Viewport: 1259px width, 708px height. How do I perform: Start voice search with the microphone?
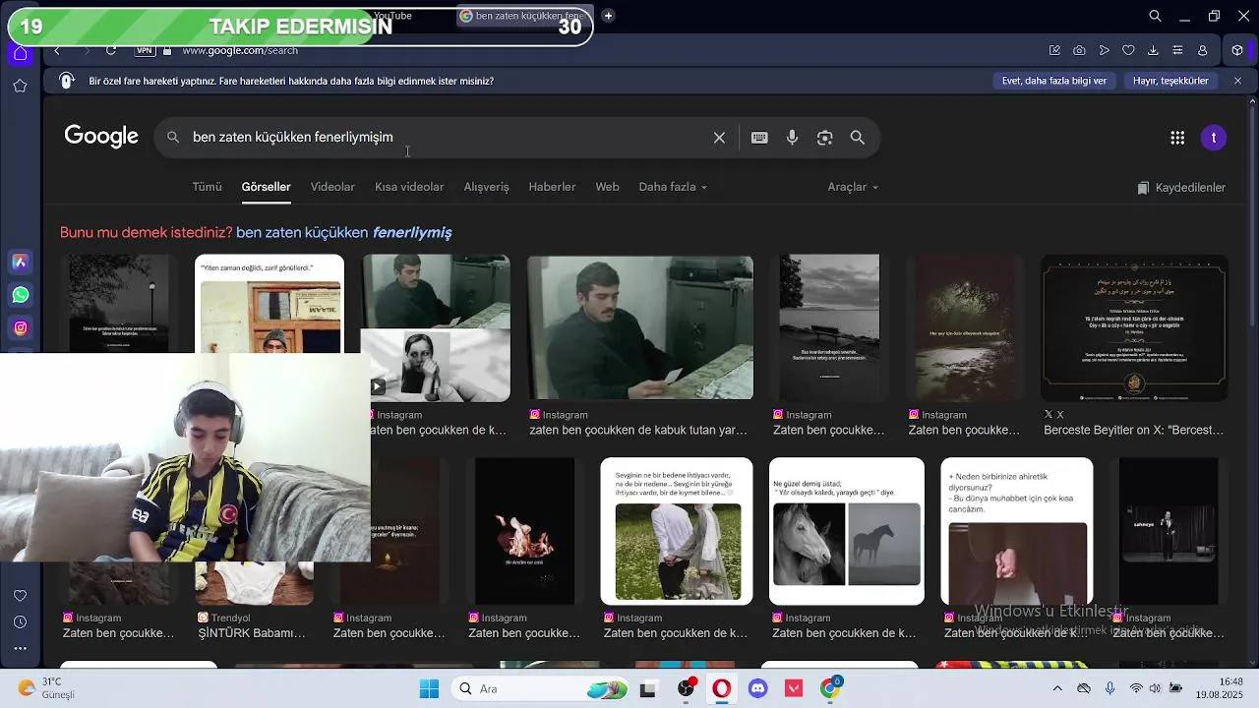click(792, 138)
